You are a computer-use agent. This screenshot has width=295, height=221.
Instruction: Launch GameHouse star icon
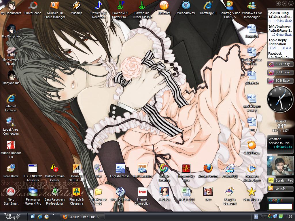pos(252,194)
